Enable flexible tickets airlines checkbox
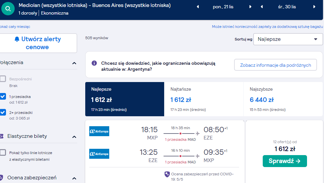 3,152
